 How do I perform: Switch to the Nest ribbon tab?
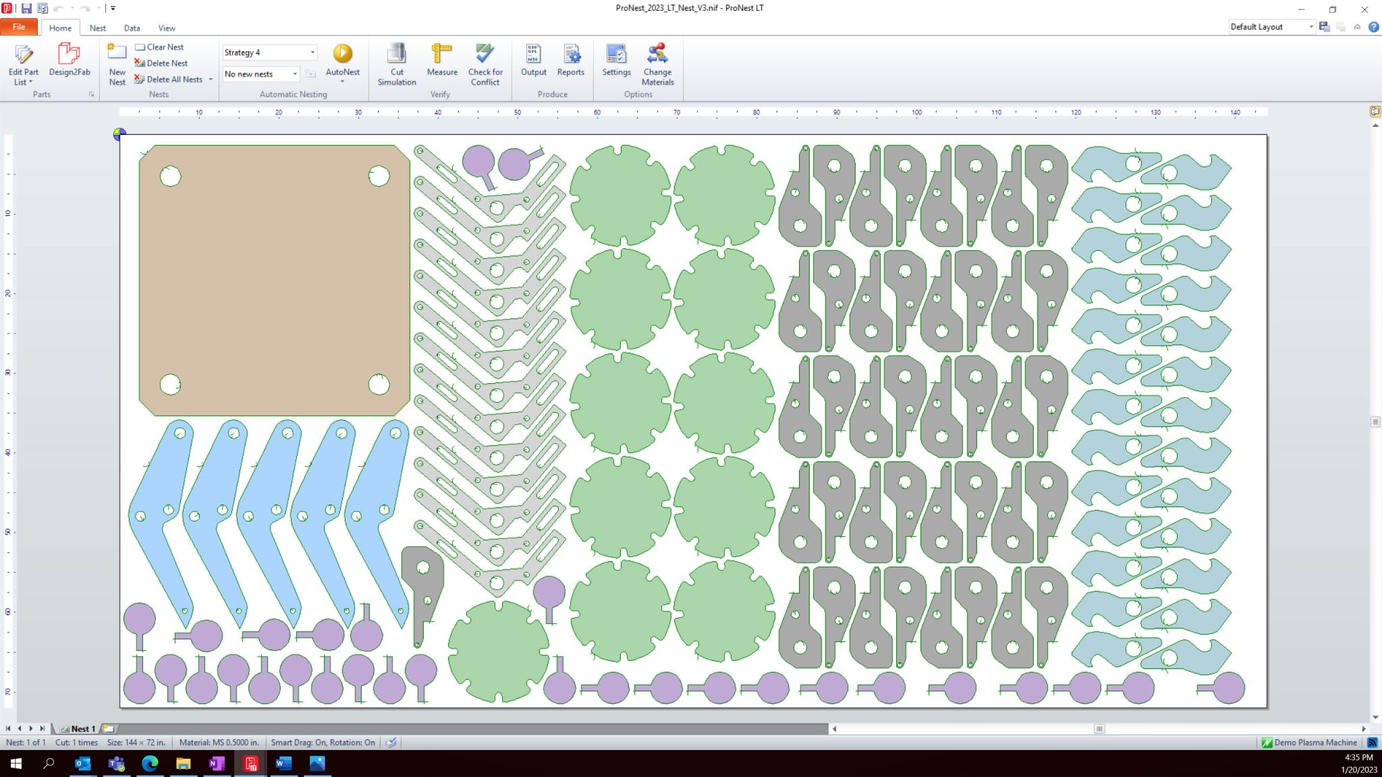97,28
